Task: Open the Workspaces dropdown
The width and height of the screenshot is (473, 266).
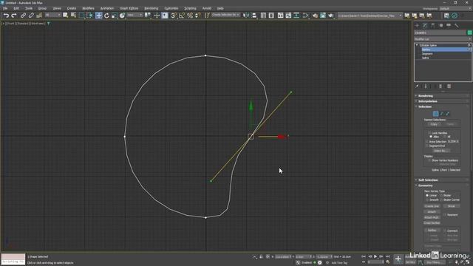Action: pyautogui.click(x=455, y=8)
